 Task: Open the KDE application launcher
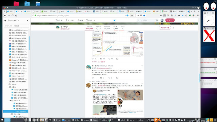click(x=2, y=120)
